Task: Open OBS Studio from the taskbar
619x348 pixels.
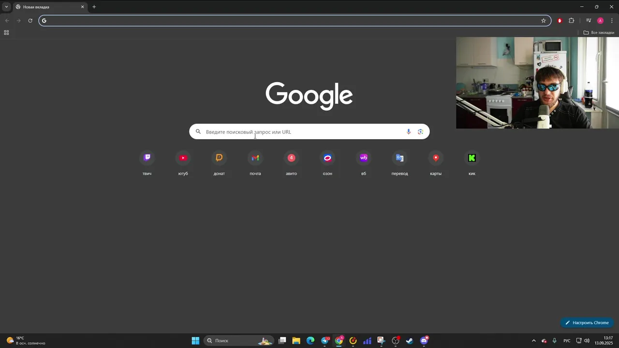Action: click(396, 341)
